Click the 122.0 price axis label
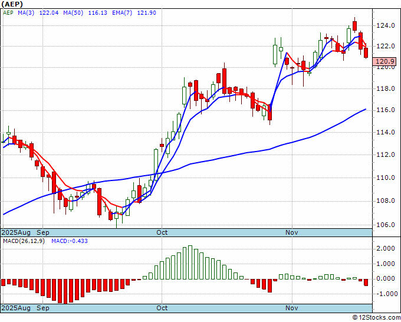This screenshot has height=322, width=401. 386,46
